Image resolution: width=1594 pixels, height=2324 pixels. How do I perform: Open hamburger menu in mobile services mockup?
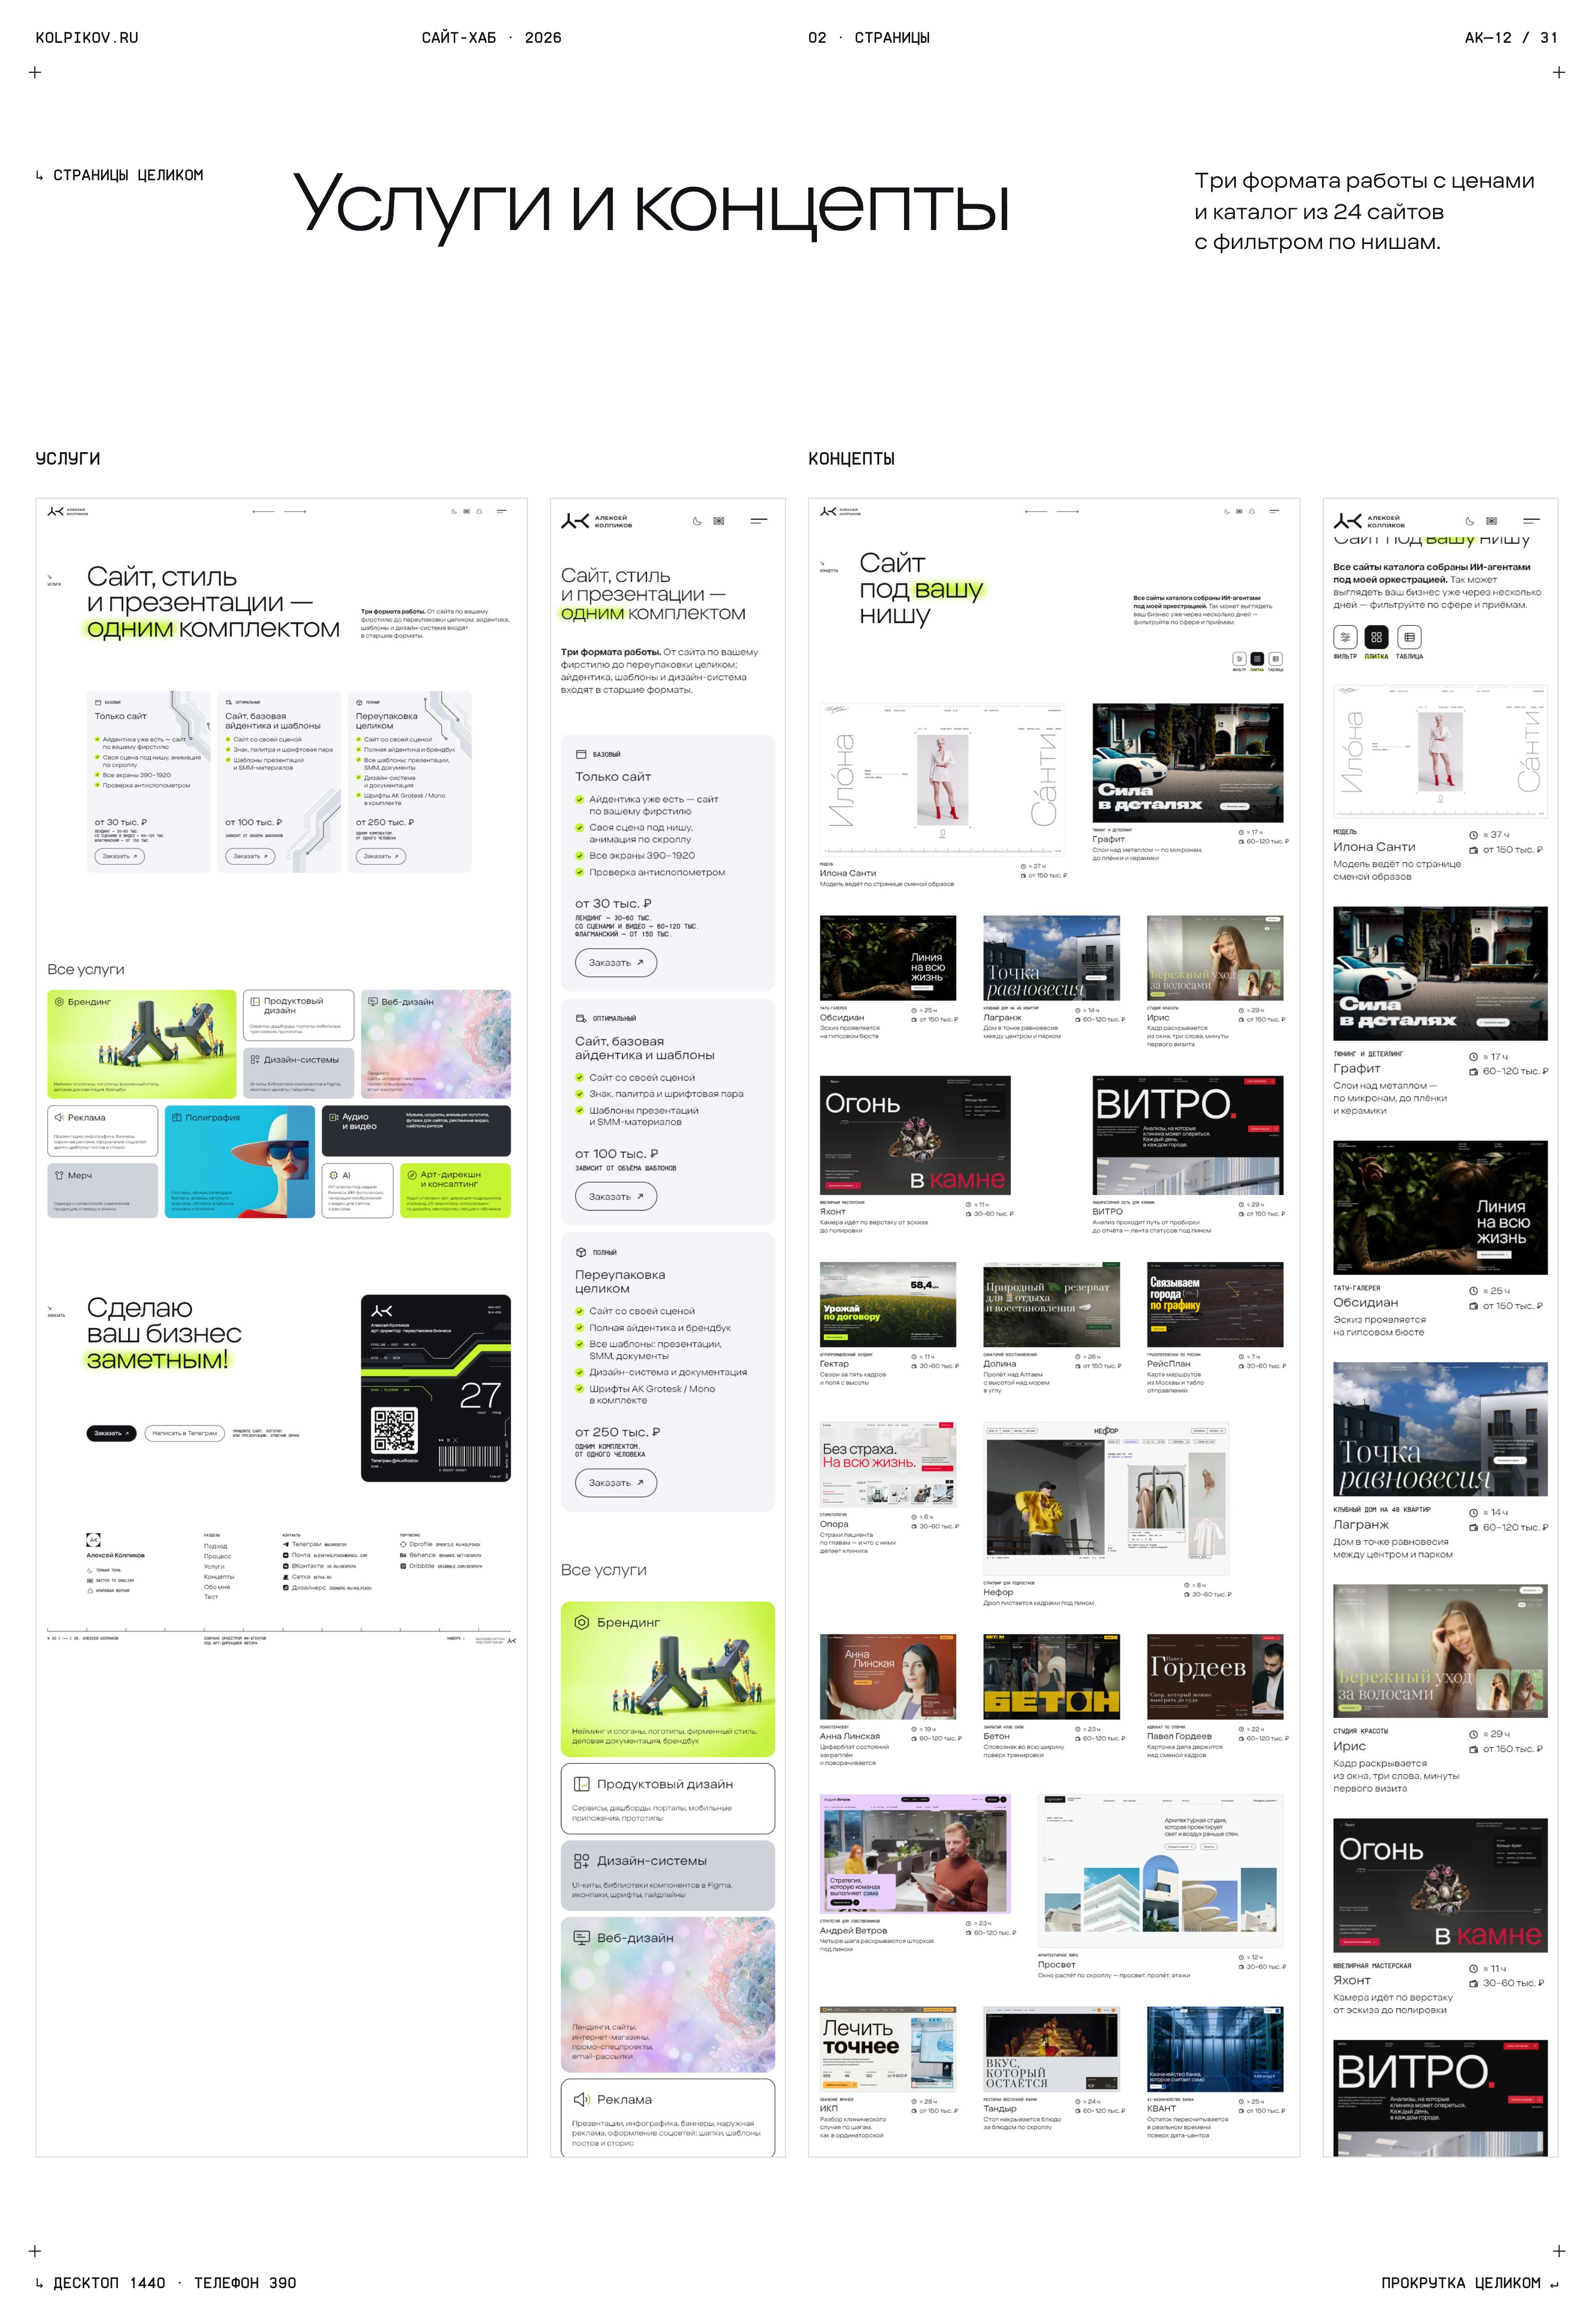(759, 521)
